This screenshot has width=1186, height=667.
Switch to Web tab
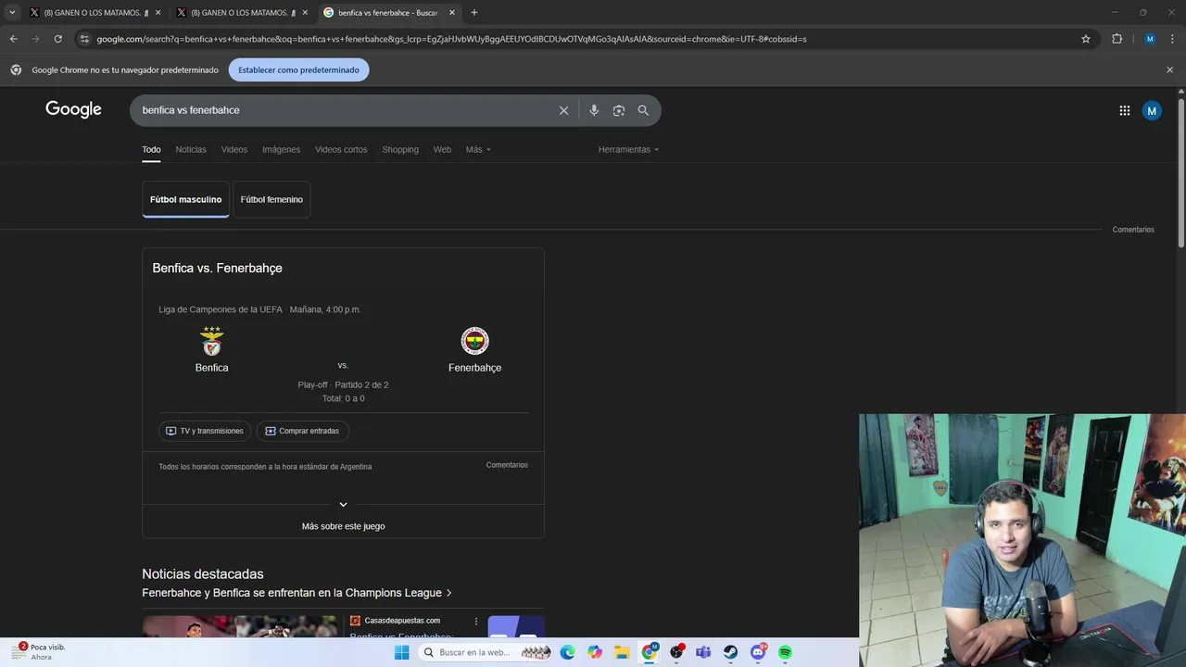coord(442,149)
